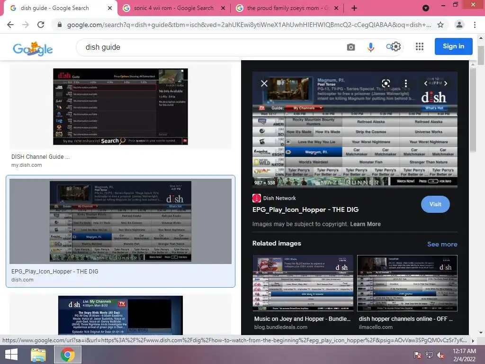Open Learn More copyright link

point(365,224)
